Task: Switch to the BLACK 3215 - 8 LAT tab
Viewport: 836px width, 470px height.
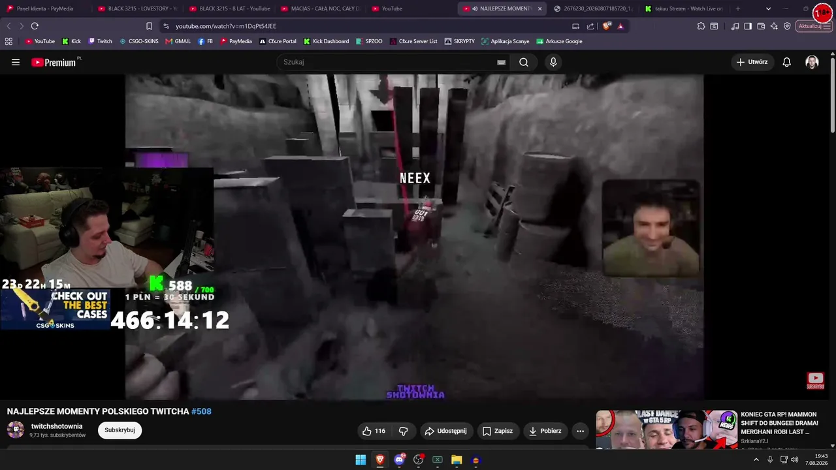Action: [228, 8]
